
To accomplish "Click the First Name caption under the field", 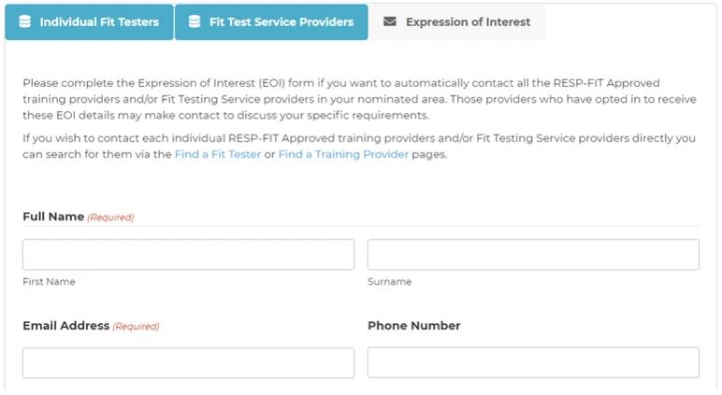I will click(49, 282).
